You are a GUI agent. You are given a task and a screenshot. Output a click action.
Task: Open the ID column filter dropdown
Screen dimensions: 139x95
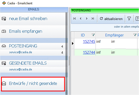[93, 35]
